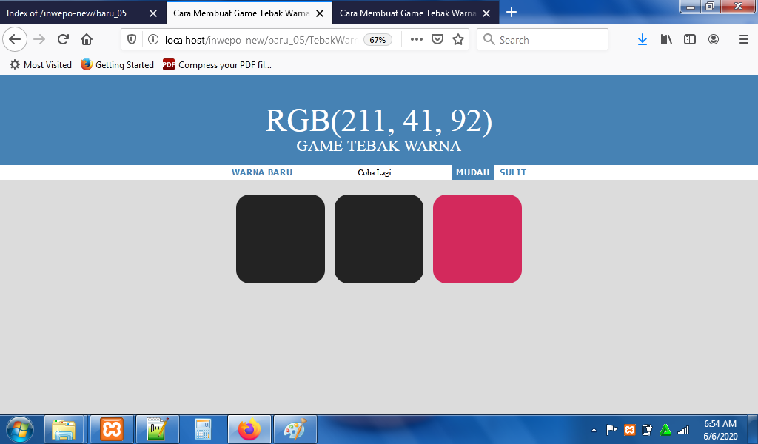Click the first dark color square
Viewport: 758px width, 444px height.
pyautogui.click(x=281, y=239)
